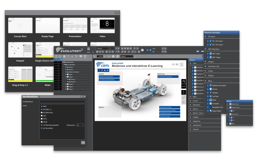
Task: Click the Lithium-Ionen-Akku label on slide
Action: point(170,116)
